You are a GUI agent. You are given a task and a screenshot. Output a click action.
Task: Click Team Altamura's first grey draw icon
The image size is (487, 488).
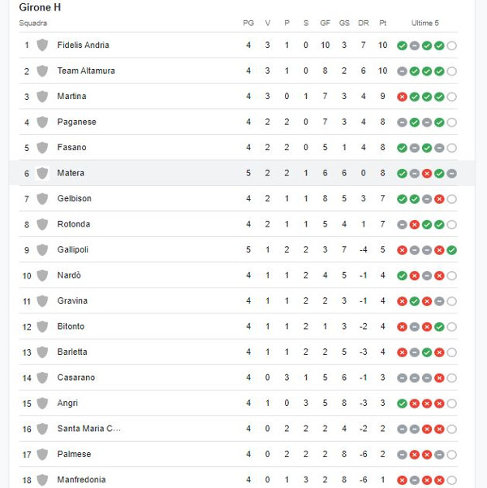point(402,71)
